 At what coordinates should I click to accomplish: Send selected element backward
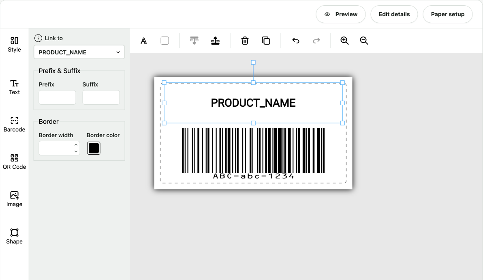click(x=194, y=41)
